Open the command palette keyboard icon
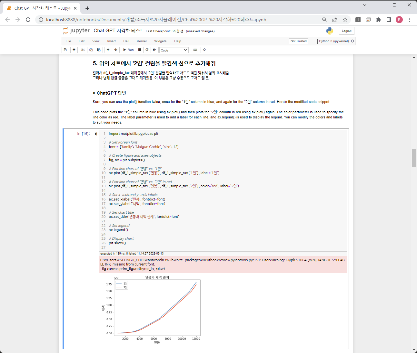417x353 pixels. point(195,50)
